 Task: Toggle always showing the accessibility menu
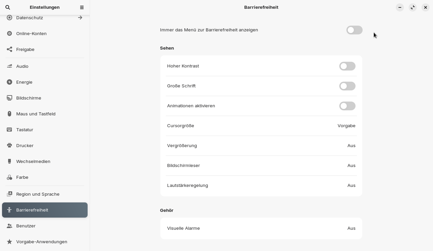355,30
